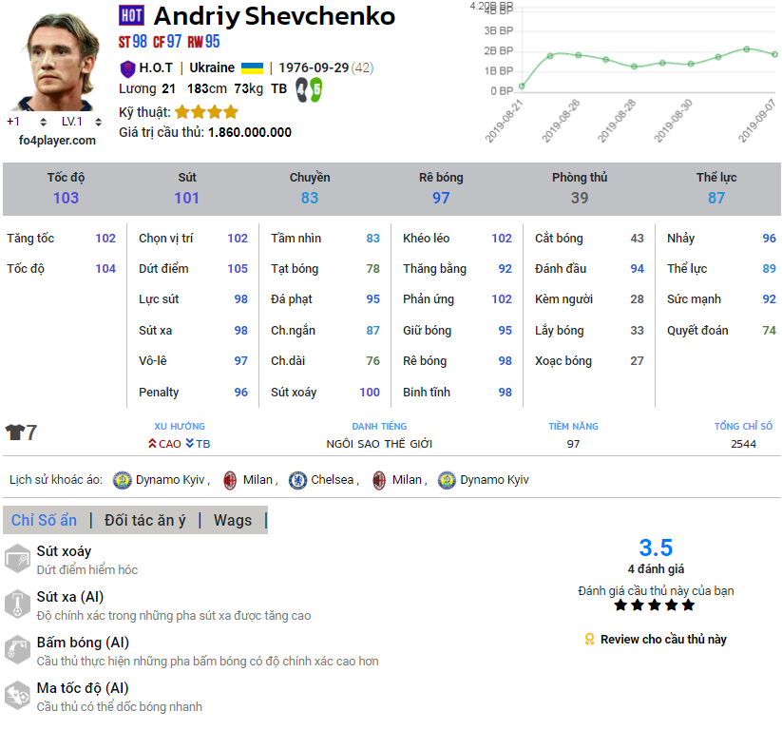This screenshot has height=730, width=782.
Task: Click the preferred foot icon
Action: (308, 89)
